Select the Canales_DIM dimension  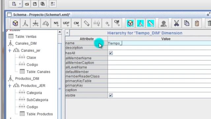point(26,43)
